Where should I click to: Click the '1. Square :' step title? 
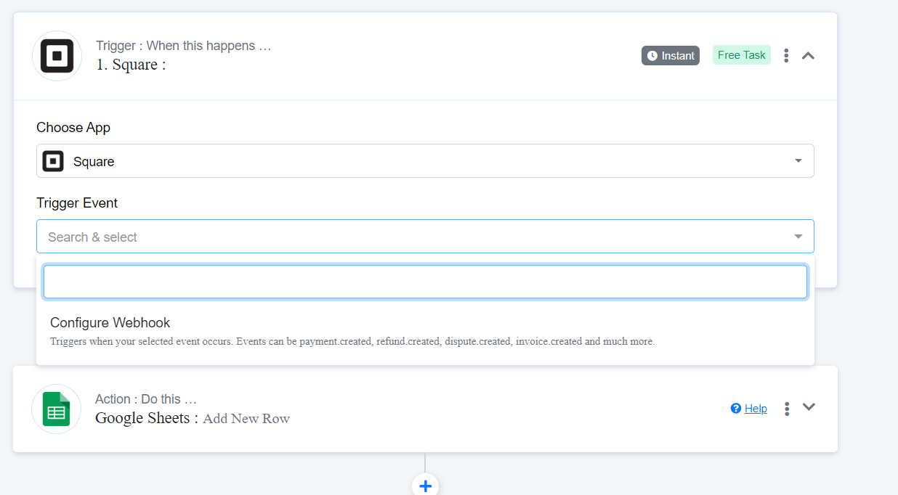(x=131, y=65)
